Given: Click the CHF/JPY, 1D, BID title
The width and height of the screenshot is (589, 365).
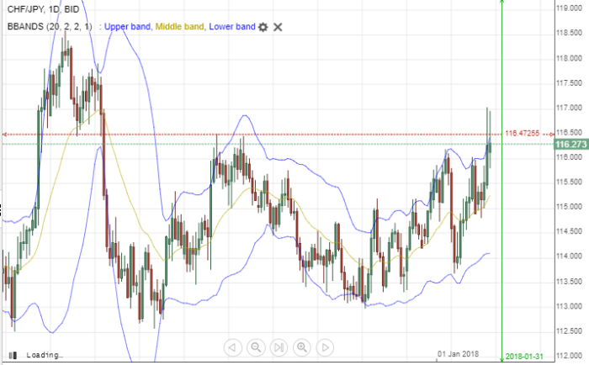Looking at the screenshot, I should [x=43, y=9].
